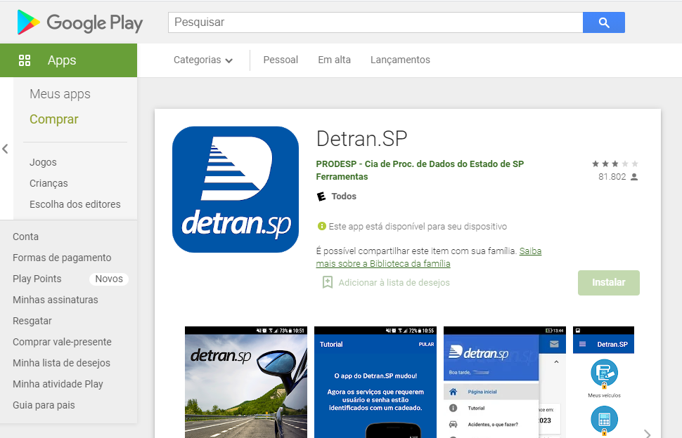Open the Tutorial screenshot
Screen dimensions: 682x438
(x=375, y=382)
